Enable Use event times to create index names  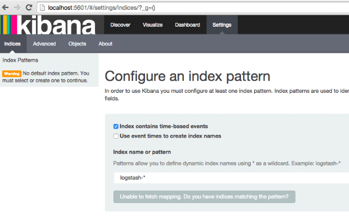point(116,136)
